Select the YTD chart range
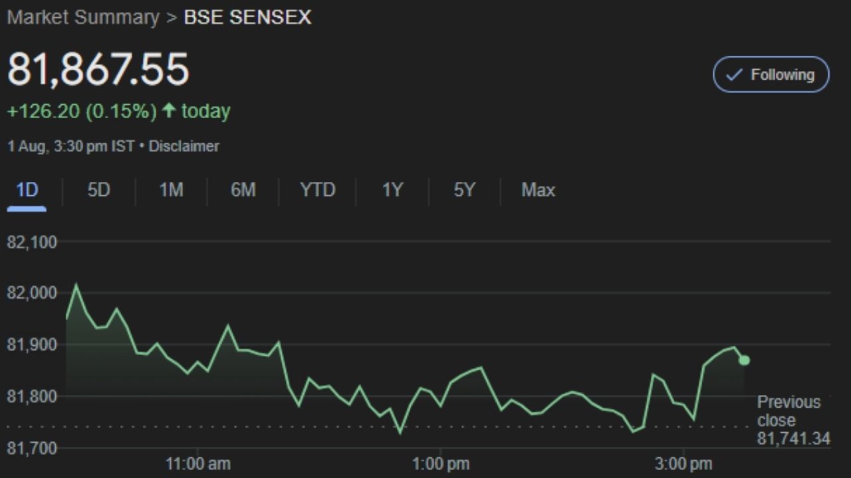This screenshot has width=851, height=478. [317, 191]
